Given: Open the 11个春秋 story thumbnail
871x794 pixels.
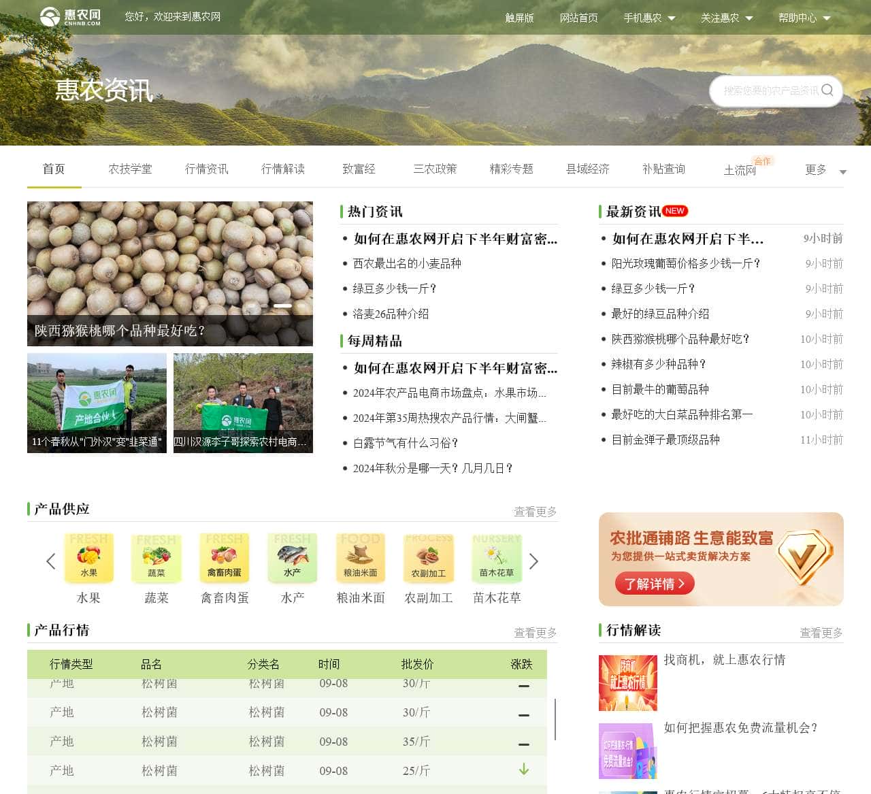Looking at the screenshot, I should (x=97, y=403).
